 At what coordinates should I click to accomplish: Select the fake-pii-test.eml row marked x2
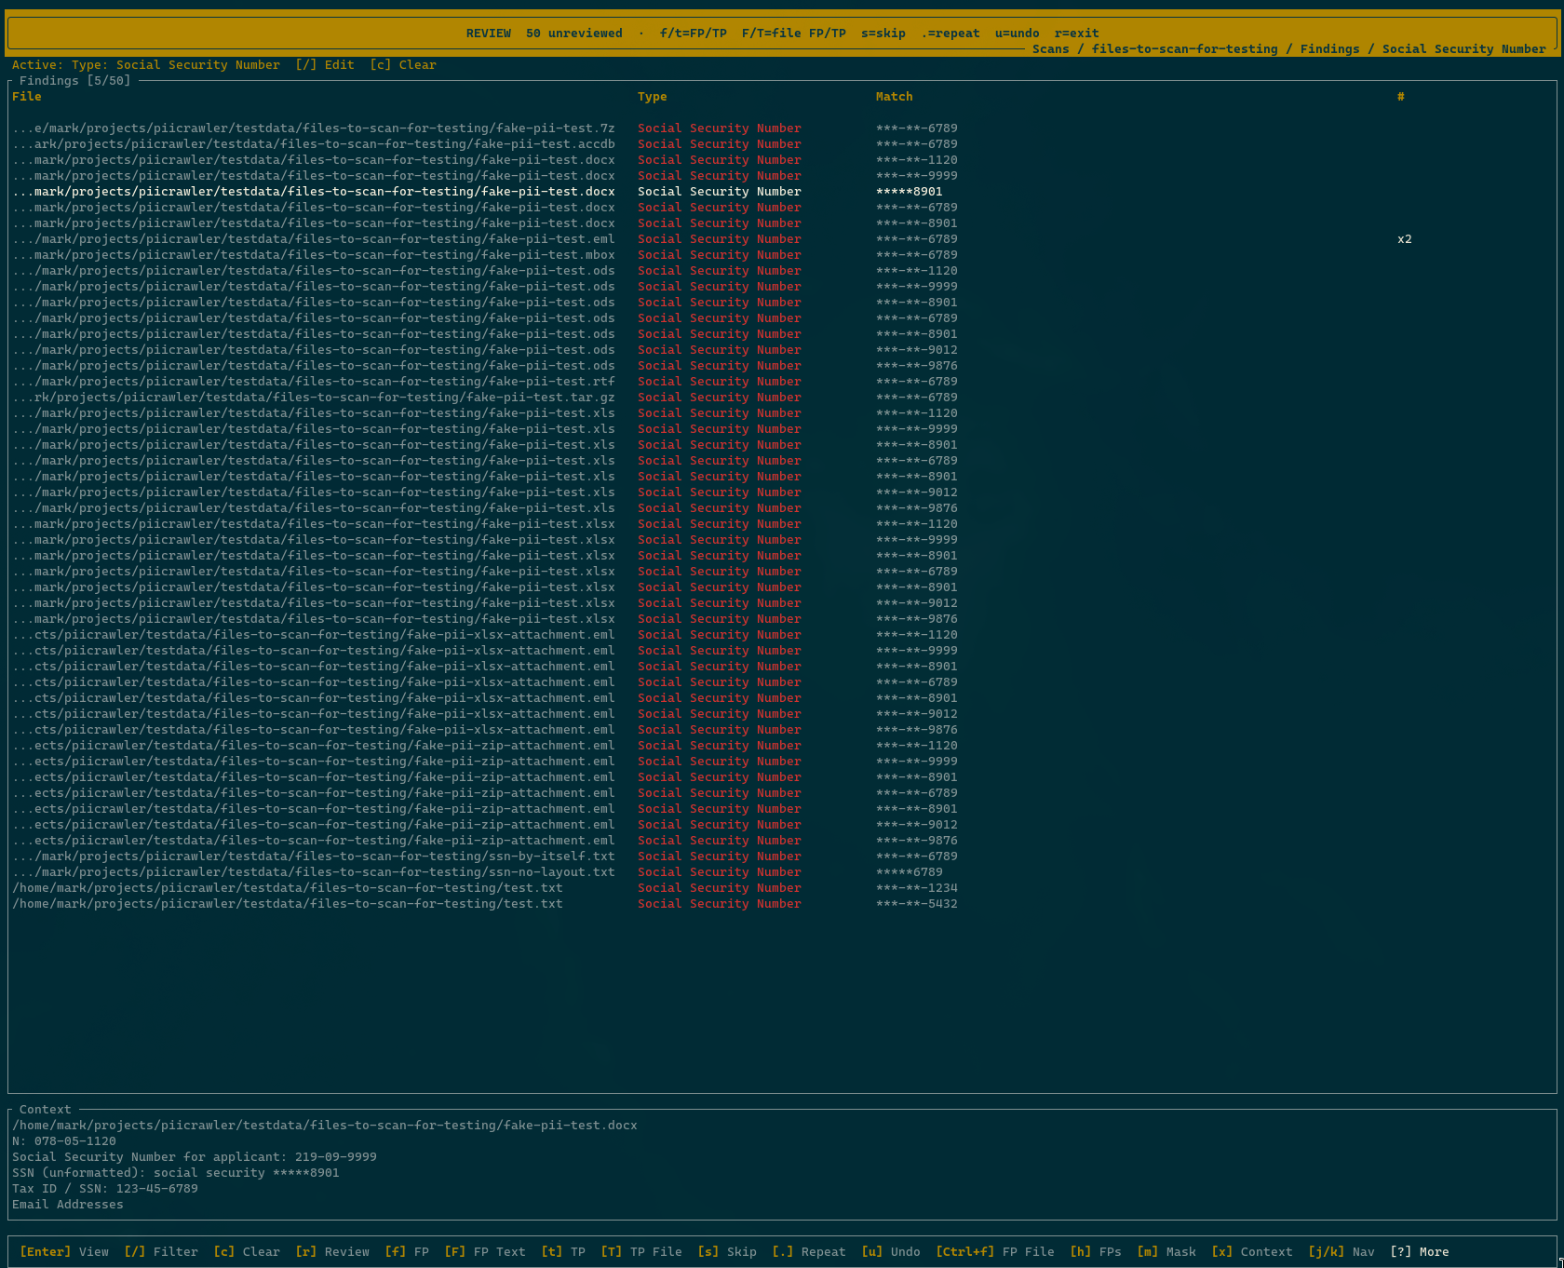tap(782, 239)
